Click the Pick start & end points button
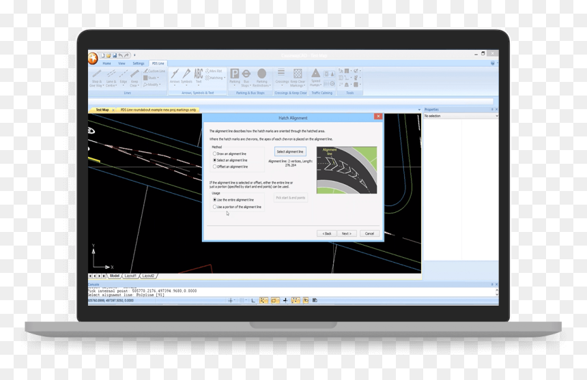The width and height of the screenshot is (587, 380). pos(291,198)
